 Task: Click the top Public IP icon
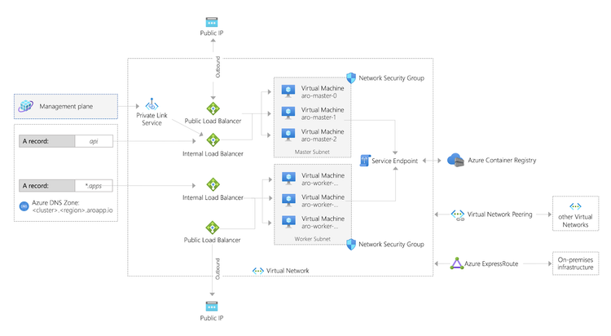point(212,22)
